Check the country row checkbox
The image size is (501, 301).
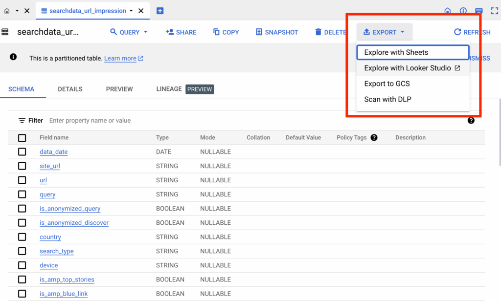pos(22,237)
